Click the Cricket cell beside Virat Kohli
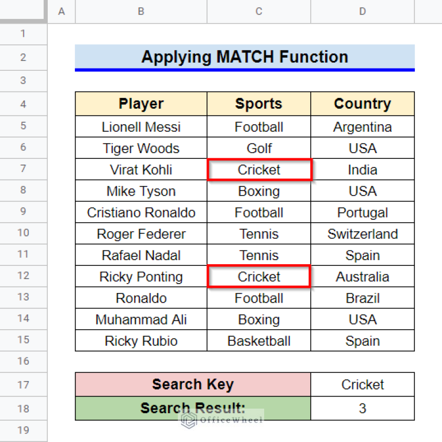Image resolution: width=442 pixels, height=442 pixels. (259, 170)
